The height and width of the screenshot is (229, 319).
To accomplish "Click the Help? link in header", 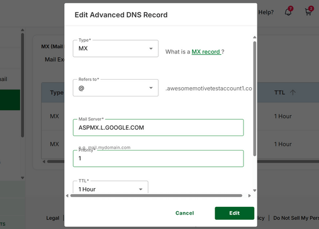I will (266, 12).
